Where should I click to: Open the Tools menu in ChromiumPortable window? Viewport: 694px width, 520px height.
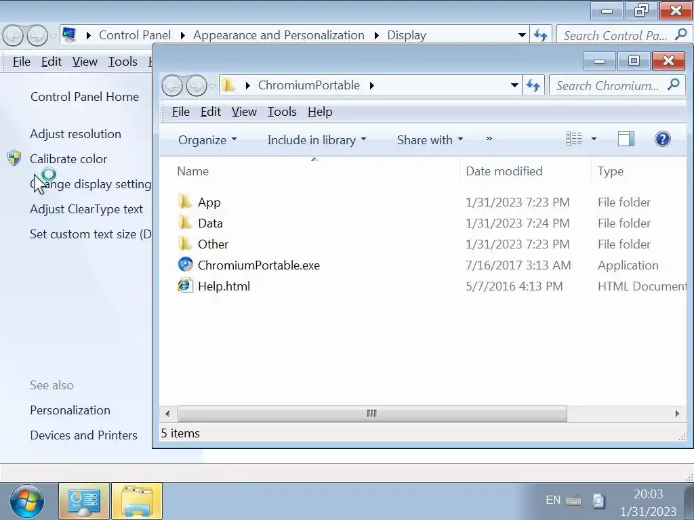click(282, 112)
